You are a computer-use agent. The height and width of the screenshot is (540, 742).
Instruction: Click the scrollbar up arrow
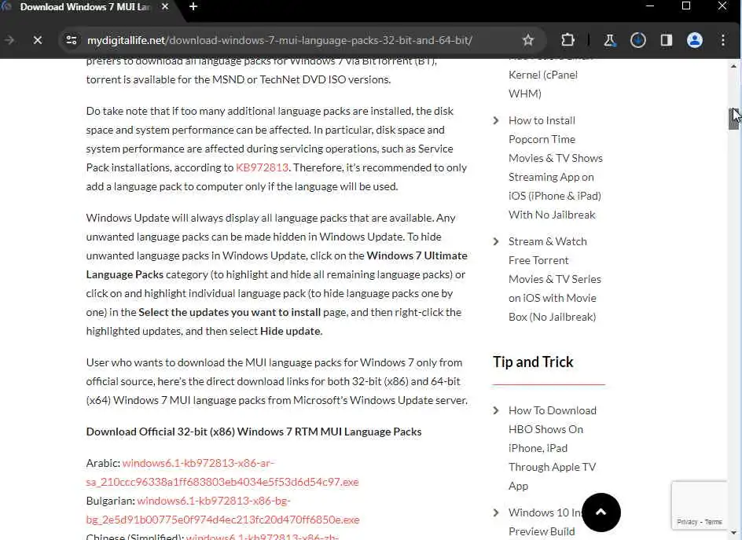733,66
